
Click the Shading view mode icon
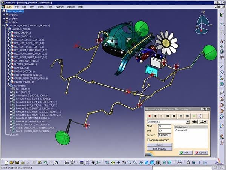tap(158, 162)
